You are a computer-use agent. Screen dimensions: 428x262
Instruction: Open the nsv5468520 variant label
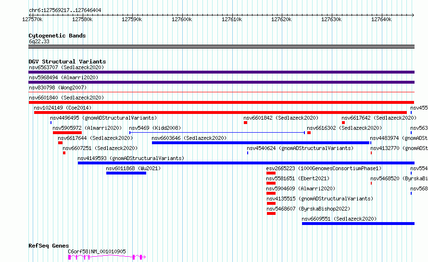[399, 178]
